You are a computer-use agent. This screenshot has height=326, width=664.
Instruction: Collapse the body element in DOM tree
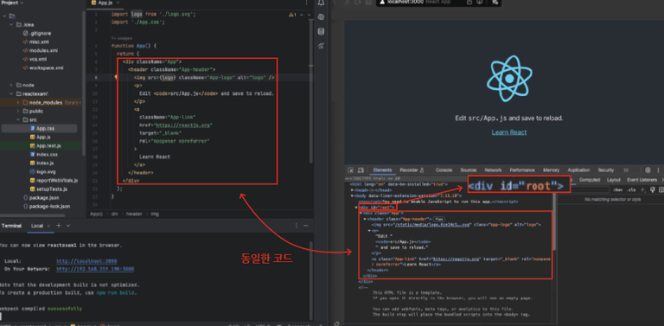click(352, 196)
